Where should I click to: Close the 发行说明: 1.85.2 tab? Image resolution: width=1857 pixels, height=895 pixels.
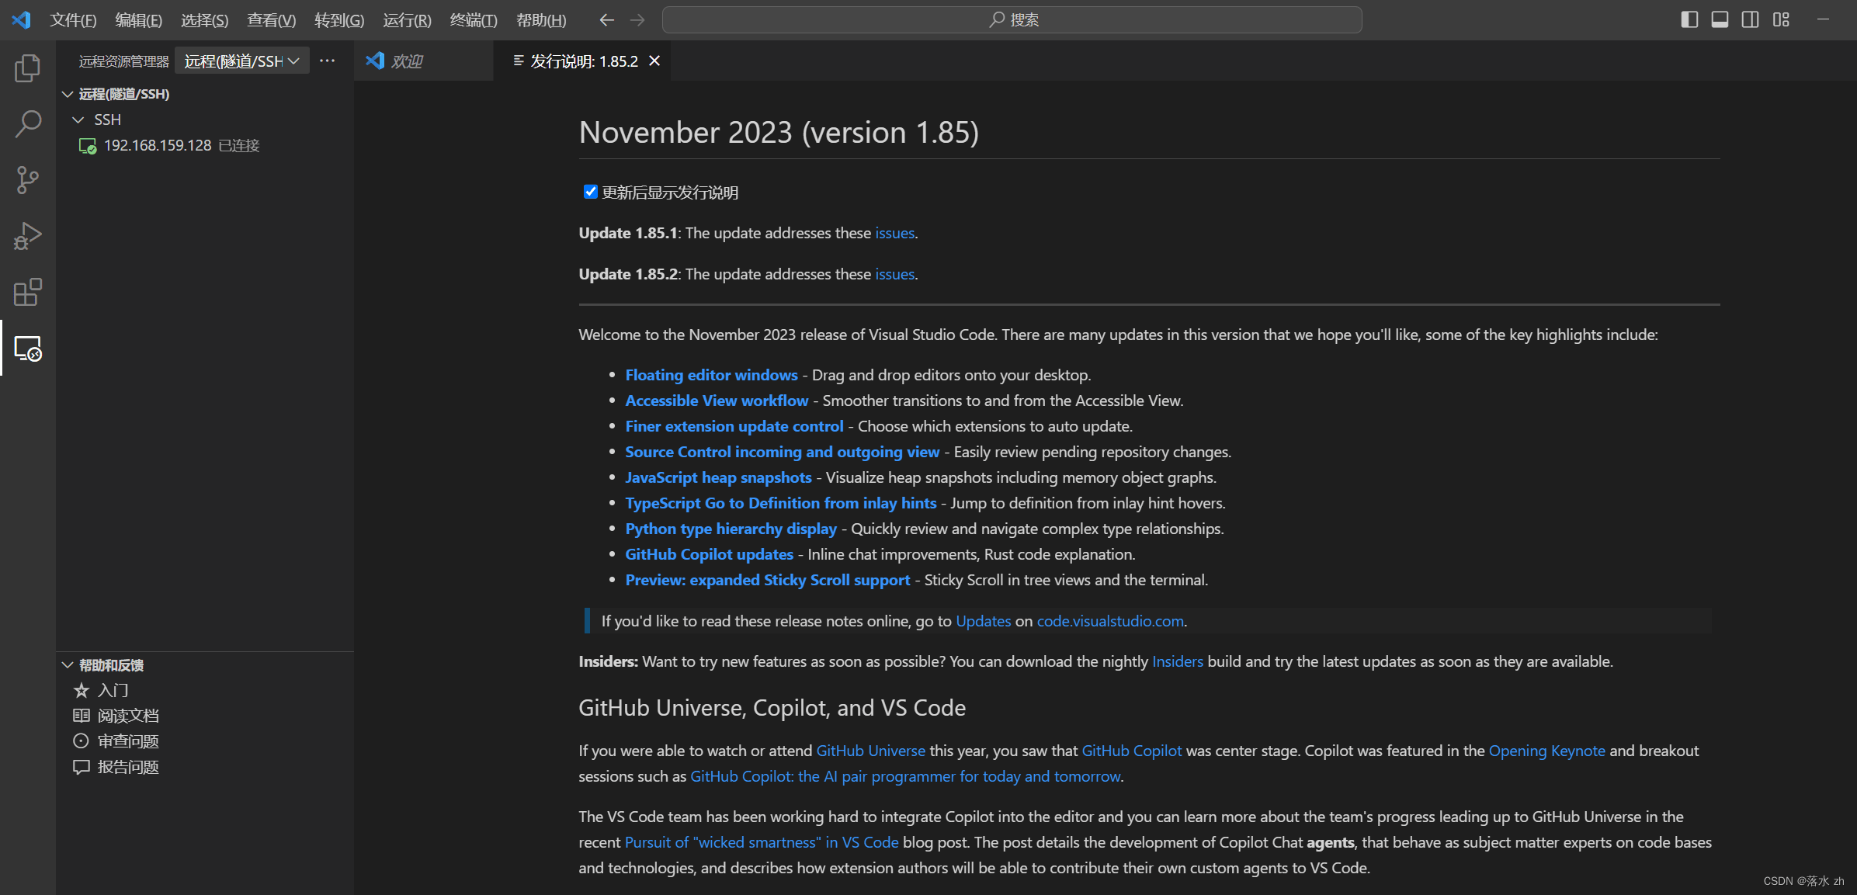654,61
